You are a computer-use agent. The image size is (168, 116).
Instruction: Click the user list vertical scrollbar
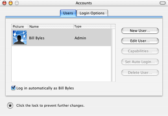coord(113,55)
